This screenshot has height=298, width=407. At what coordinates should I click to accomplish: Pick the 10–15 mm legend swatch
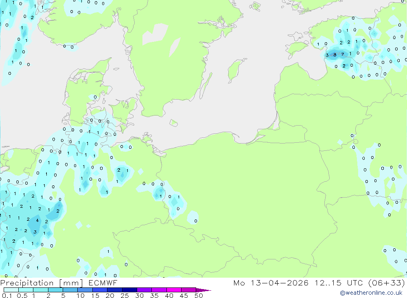85,290
